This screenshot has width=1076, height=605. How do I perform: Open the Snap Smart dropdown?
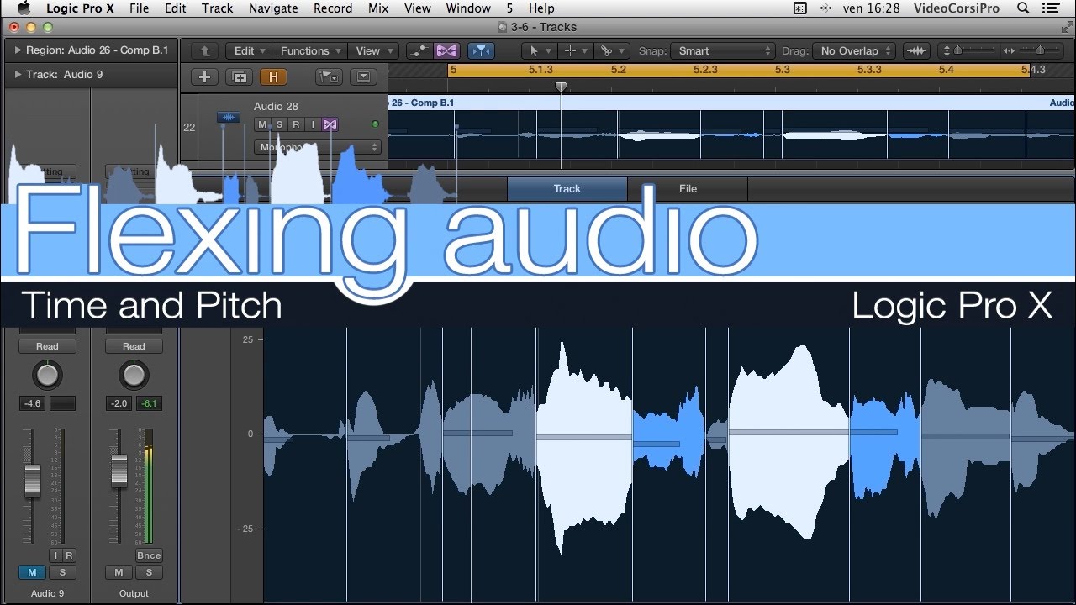pos(721,50)
